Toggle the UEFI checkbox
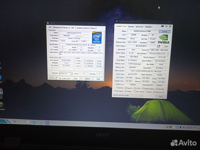Image resolution: width=200 pixels, height=150 pixels. click(x=163, y=47)
